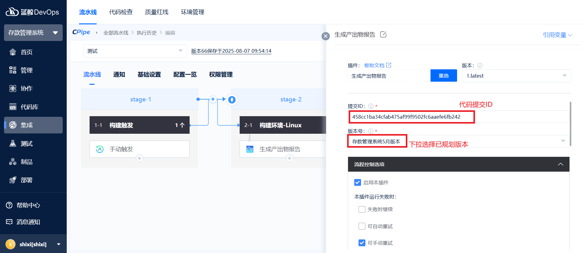Viewport: 584px width, 253px height.
Task: Add a plugin below 生成产出物报告 step
Action: coord(289,158)
